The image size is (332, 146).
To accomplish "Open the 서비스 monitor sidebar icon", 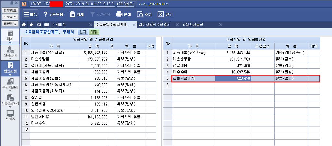I will (10, 113).
